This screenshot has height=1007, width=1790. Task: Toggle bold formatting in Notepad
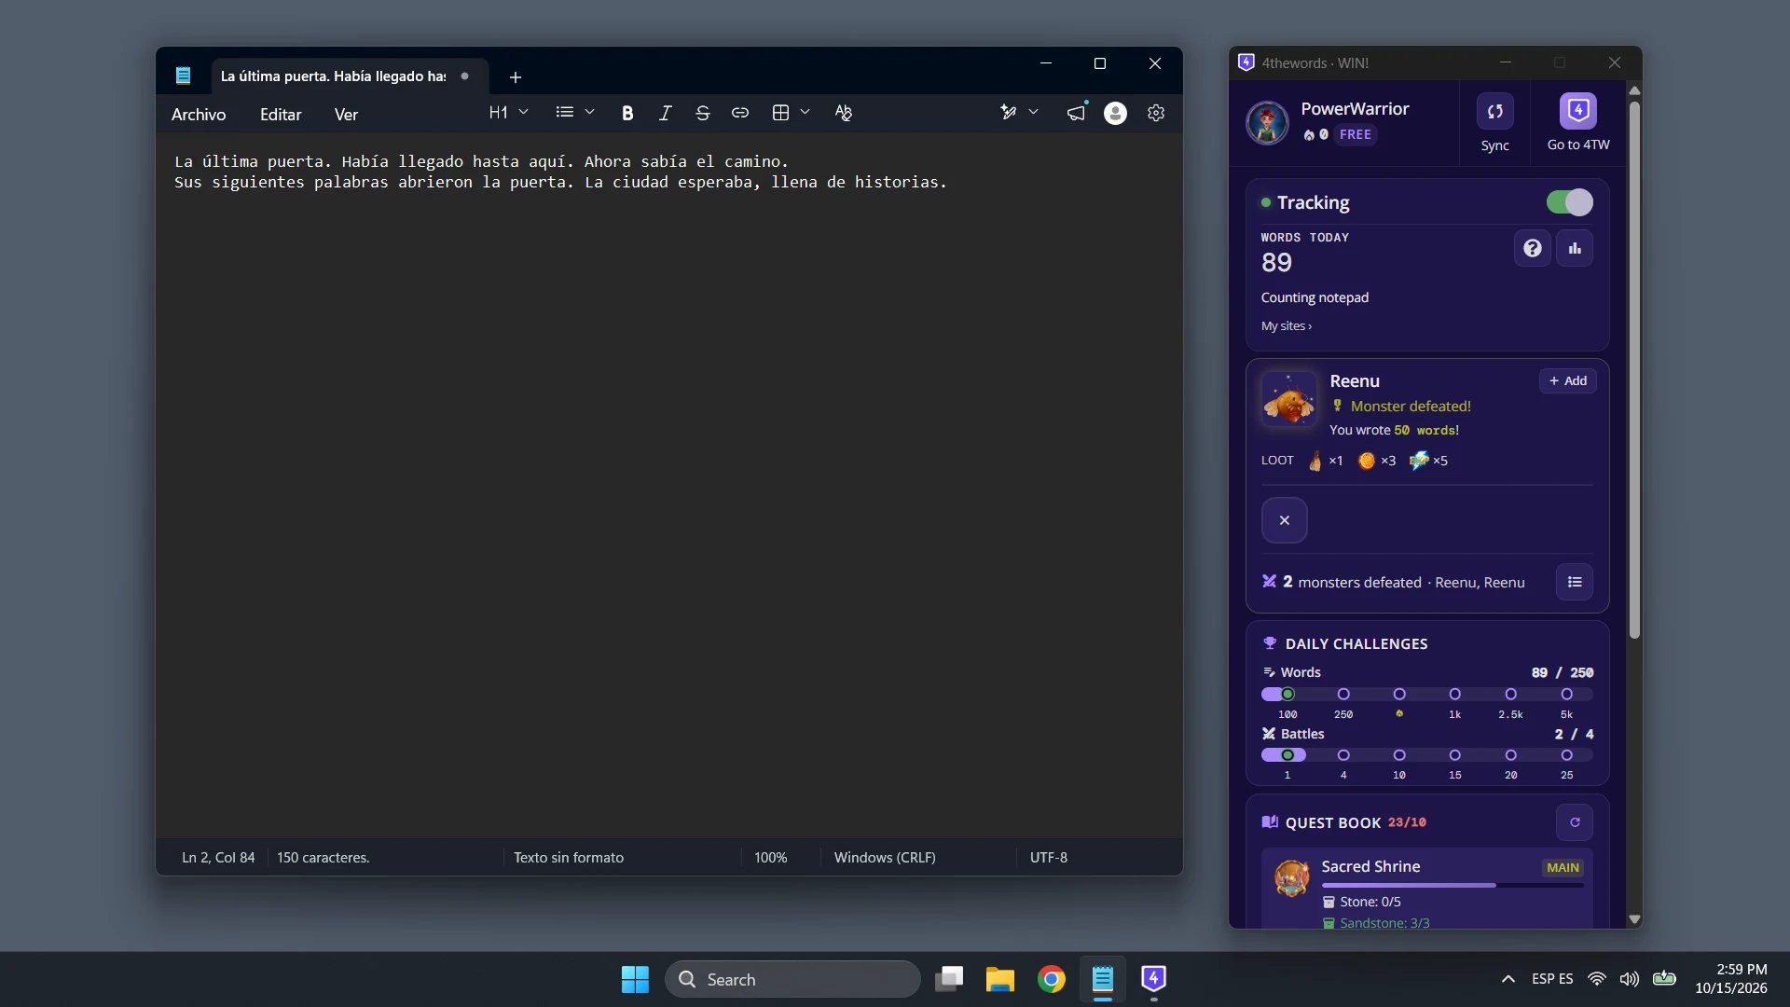(627, 113)
